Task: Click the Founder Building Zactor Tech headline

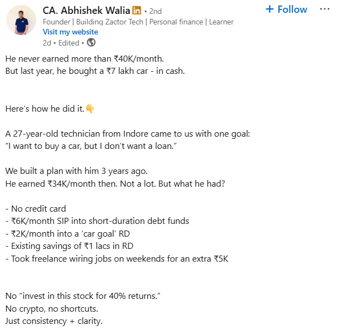Action: click(x=138, y=22)
